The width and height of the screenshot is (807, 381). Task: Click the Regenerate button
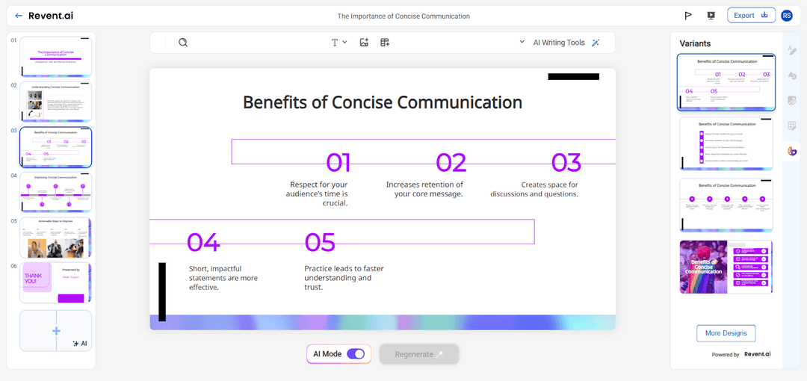point(418,354)
